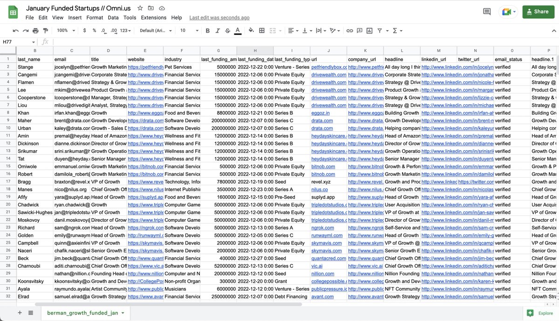
Task: Open the text color picker
Action: [238, 30]
